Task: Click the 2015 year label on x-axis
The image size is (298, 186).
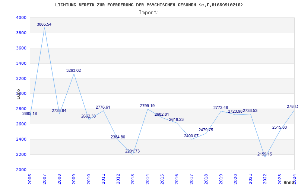Action: point(162,179)
